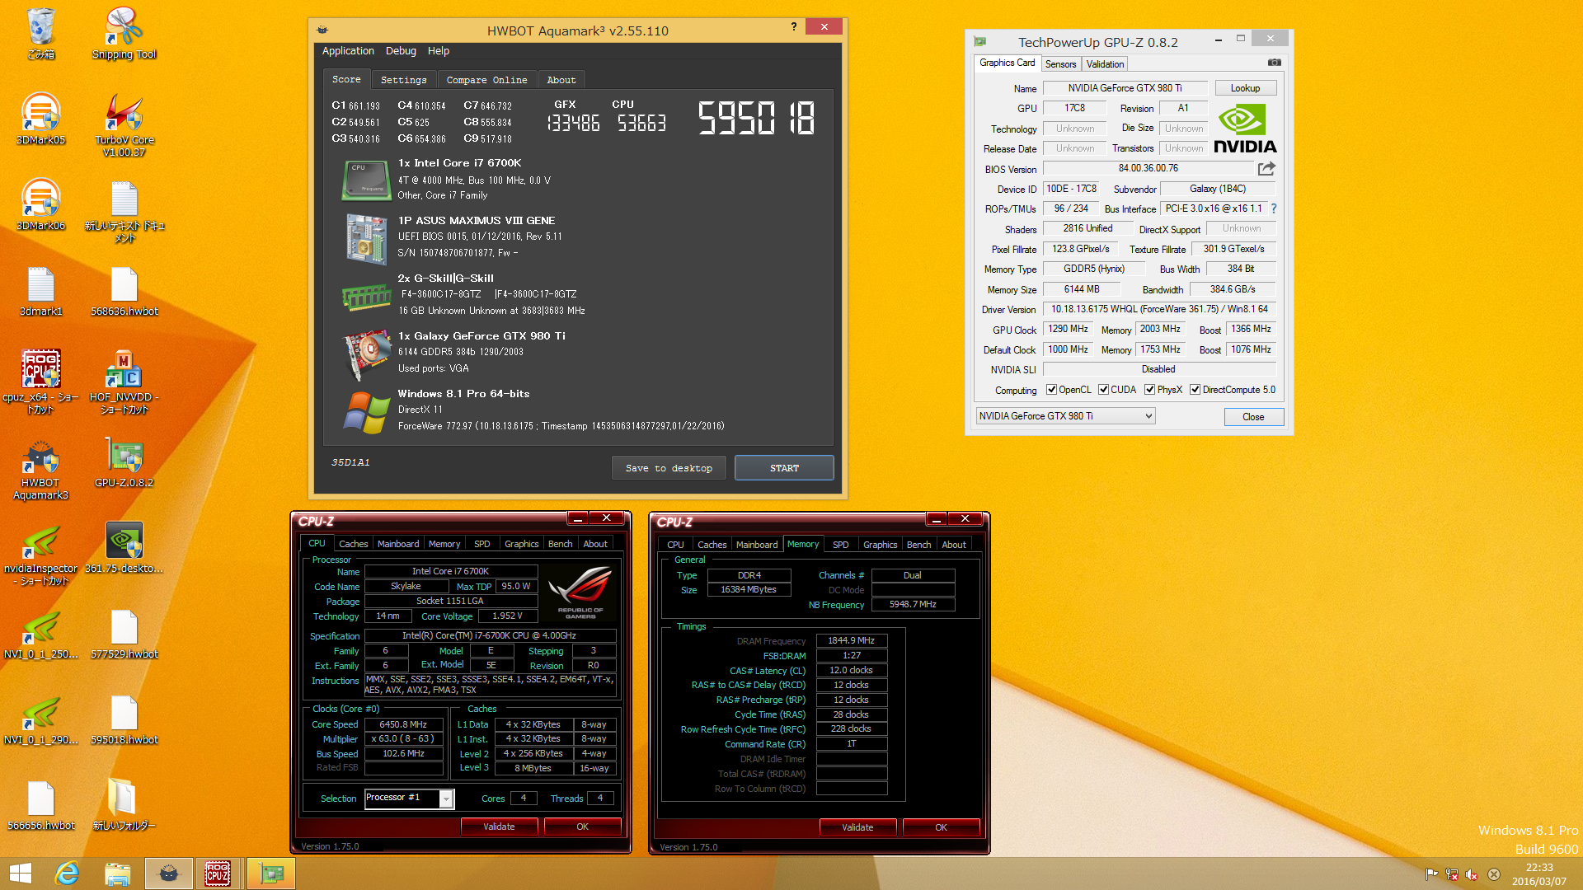
Task: Select the 568636.hwbot file icon
Action: click(124, 291)
